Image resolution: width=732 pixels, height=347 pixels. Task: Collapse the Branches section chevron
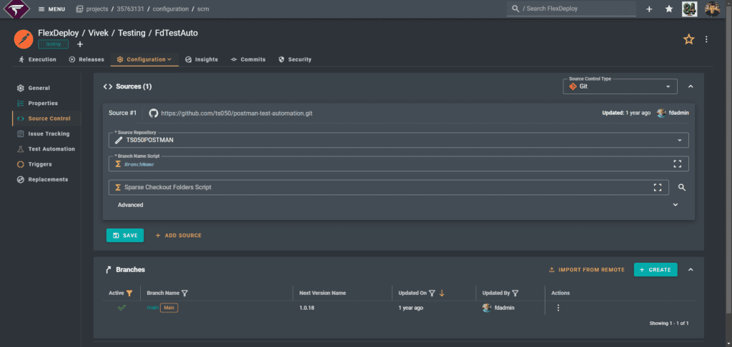pos(691,270)
